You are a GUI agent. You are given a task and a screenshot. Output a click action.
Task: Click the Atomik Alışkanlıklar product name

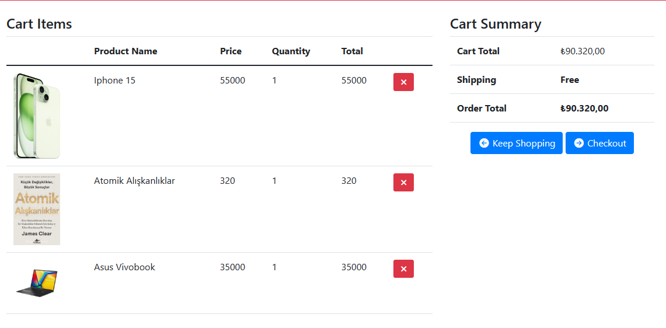click(x=134, y=181)
